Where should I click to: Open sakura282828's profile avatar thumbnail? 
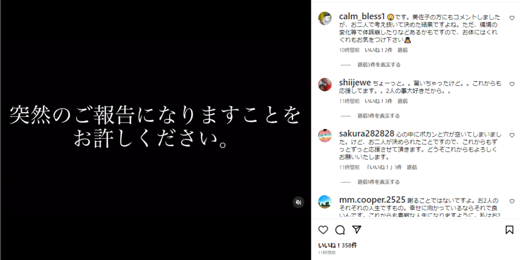tap(324, 136)
